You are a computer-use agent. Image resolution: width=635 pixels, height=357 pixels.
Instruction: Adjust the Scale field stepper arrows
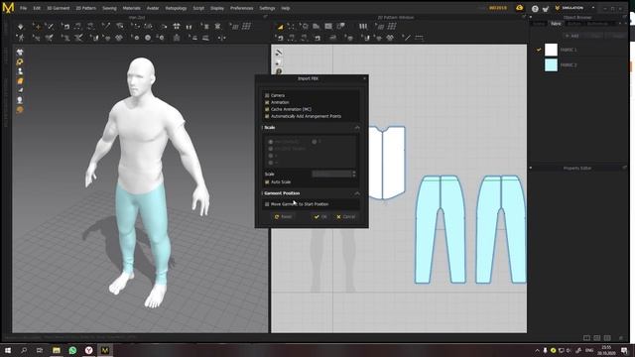click(354, 175)
